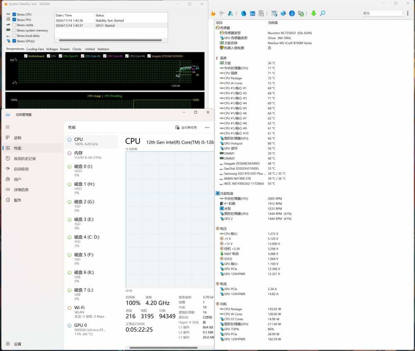Click the 查找 search input field
The height and width of the screenshot is (351, 415).
click(382, 13)
